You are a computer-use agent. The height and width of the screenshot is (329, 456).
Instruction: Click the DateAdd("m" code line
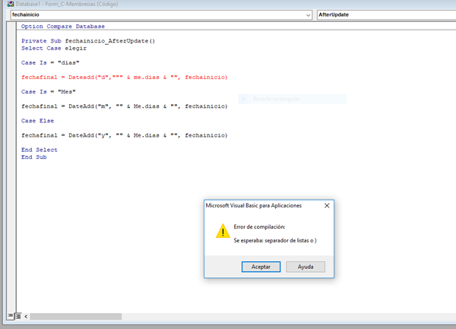[124, 106]
